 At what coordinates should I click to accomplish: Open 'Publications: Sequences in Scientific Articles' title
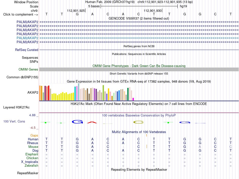[139, 54]
